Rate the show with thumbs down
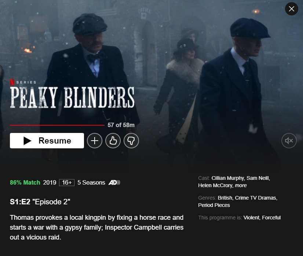The image size is (303, 256). coord(131,141)
